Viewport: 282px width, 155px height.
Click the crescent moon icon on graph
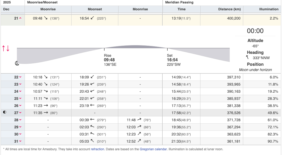pyautogui.click(x=17, y=63)
